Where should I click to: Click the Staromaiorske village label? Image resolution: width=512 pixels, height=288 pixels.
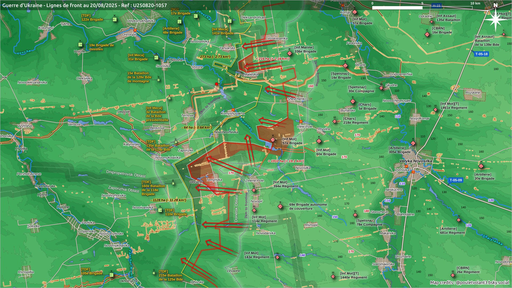[x=383, y=264]
